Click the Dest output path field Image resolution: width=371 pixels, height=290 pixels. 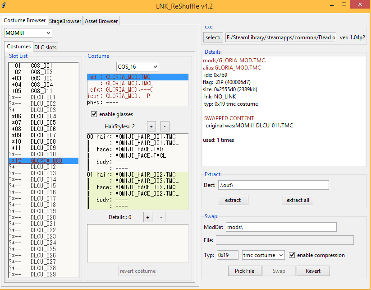click(273, 185)
